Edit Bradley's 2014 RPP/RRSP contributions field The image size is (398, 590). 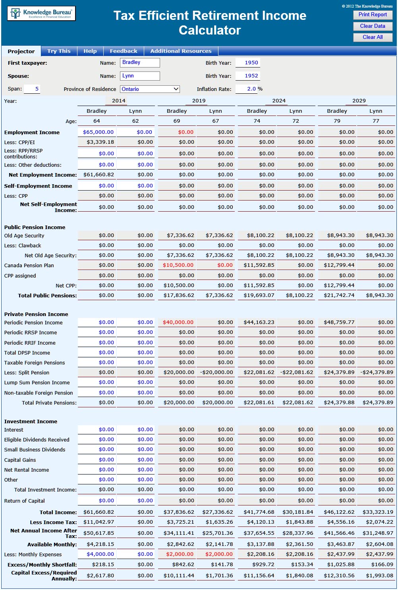coord(97,154)
